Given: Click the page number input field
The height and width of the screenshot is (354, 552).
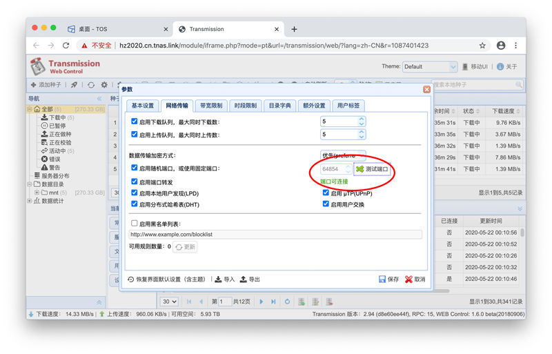Looking at the screenshot, I should tap(225, 302).
